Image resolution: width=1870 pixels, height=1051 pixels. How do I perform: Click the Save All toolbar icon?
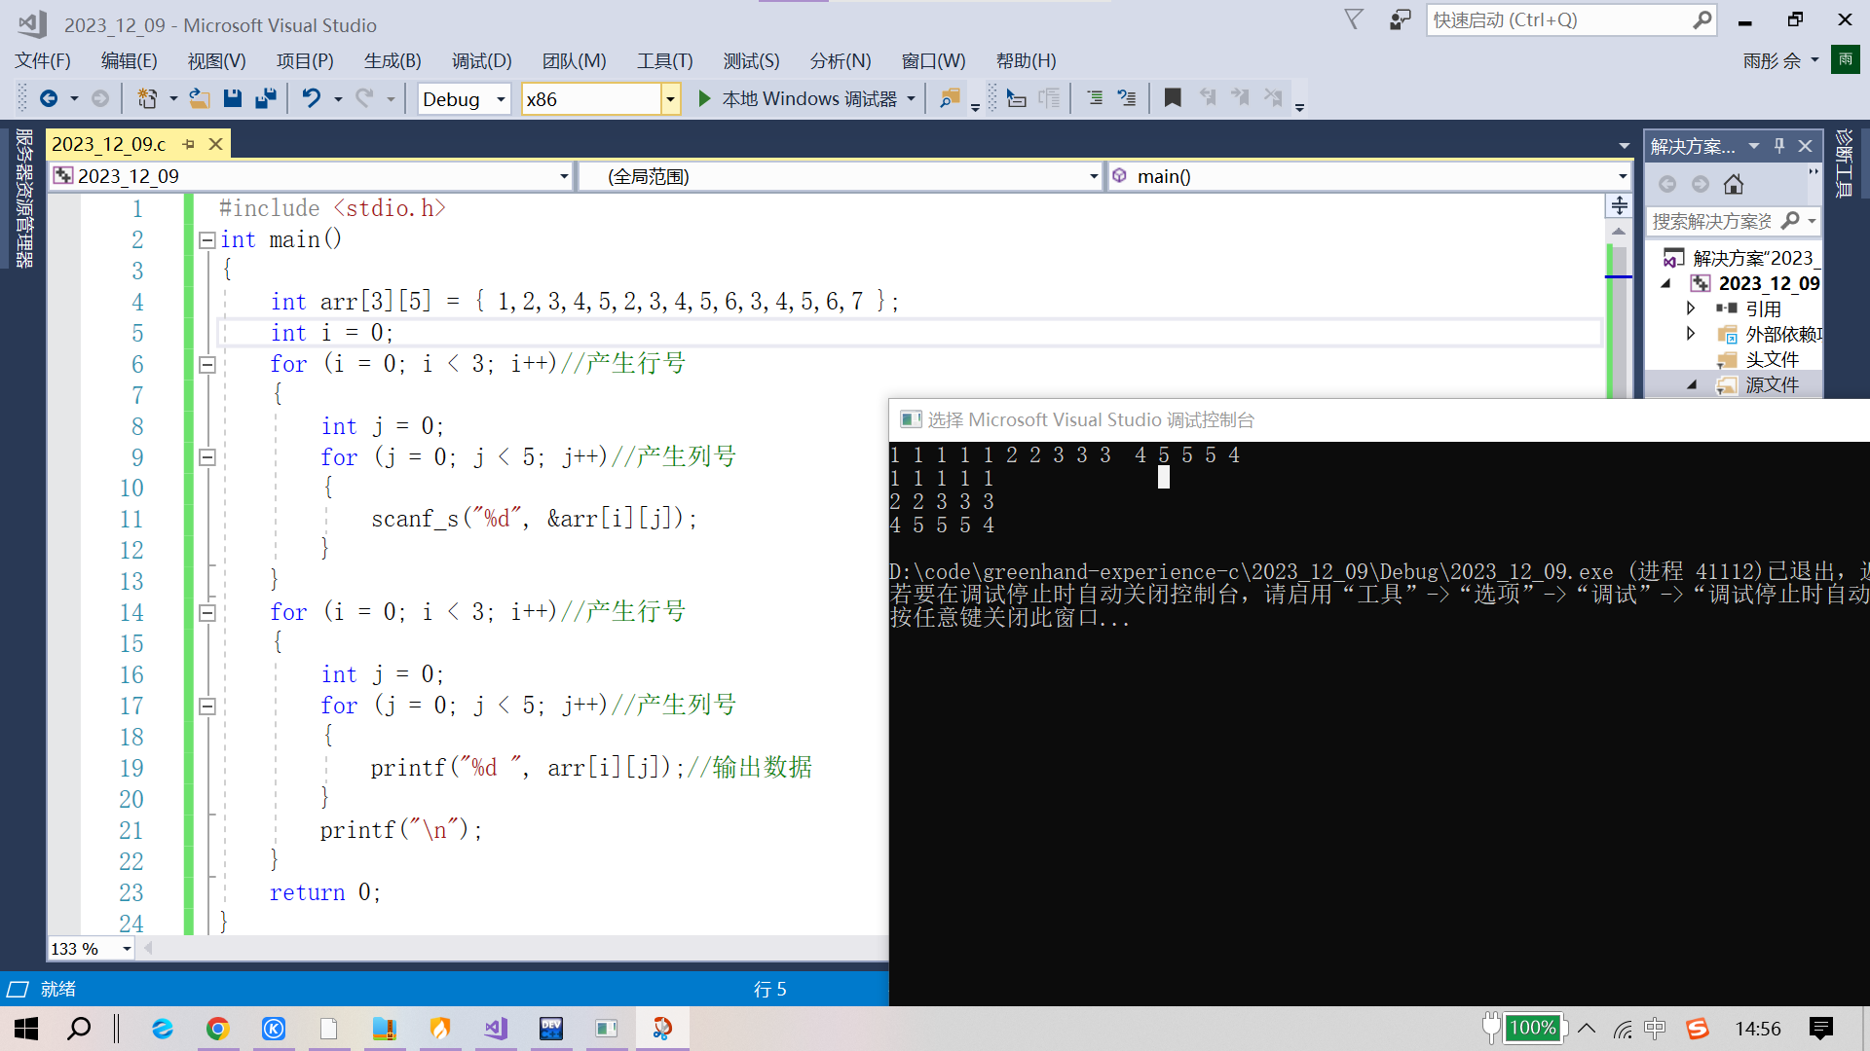point(265,98)
